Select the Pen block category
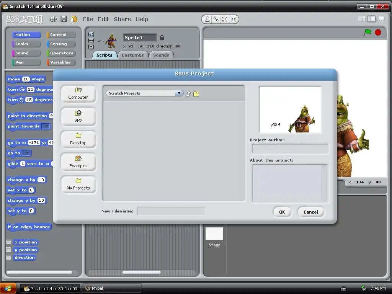 [26, 62]
